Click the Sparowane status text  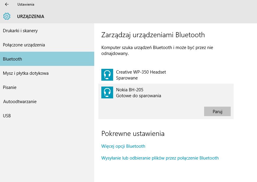(127, 78)
